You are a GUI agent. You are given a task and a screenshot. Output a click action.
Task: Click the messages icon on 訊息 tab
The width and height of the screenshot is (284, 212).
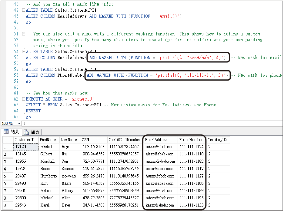pyautogui.click(x=26, y=132)
